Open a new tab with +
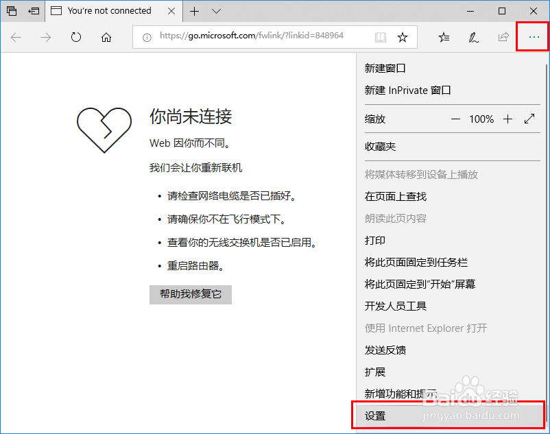Screen dimensions: 550x434 tap(194, 11)
